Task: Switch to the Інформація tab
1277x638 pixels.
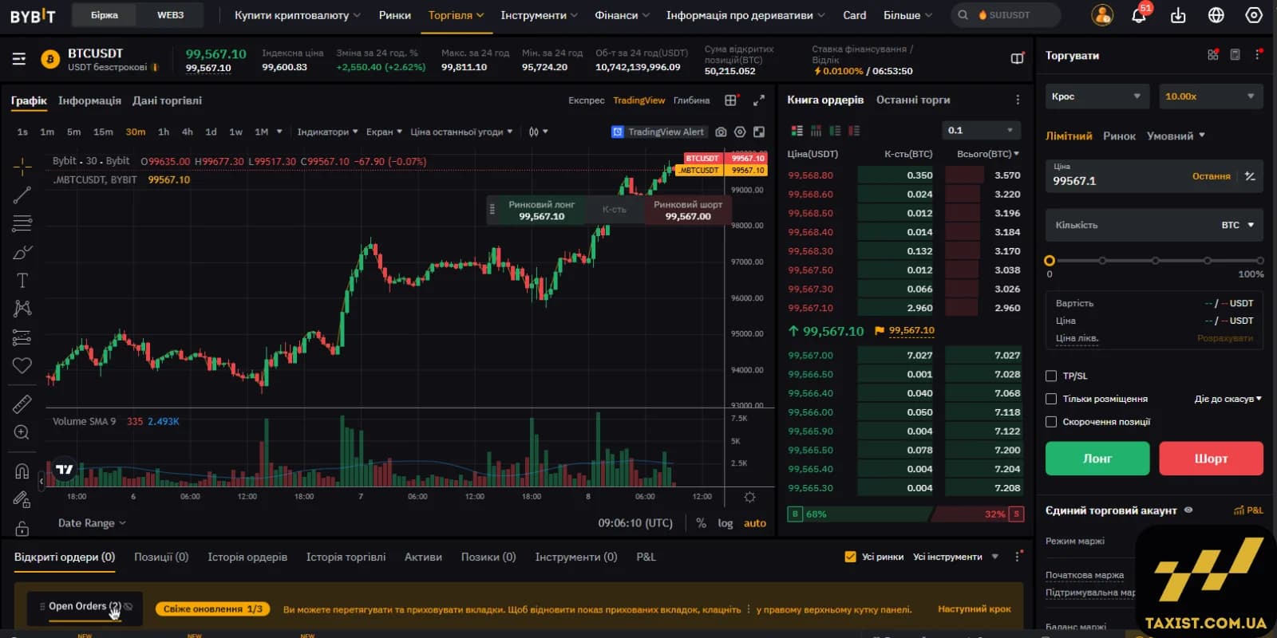Action: 89,100
